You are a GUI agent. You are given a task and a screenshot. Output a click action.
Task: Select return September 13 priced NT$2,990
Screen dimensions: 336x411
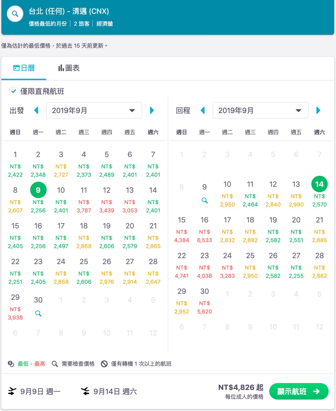[x=296, y=194]
